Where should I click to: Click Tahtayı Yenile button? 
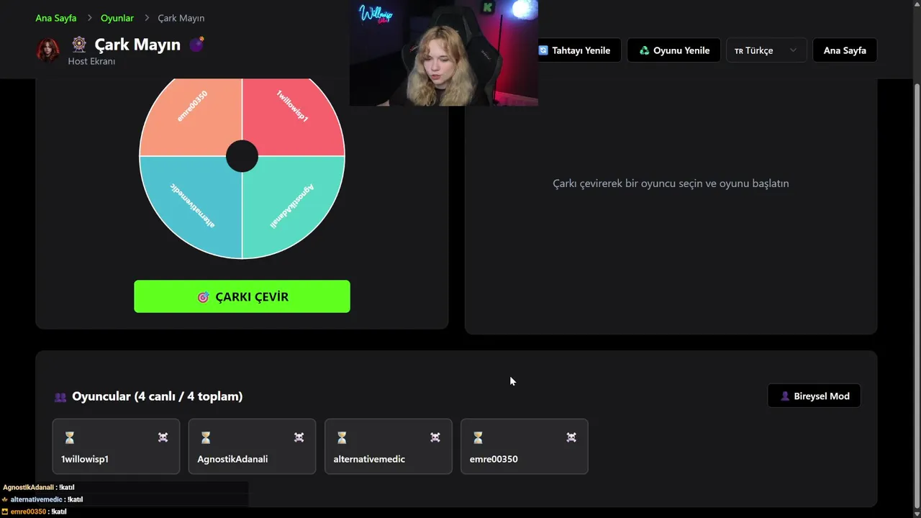point(579,50)
